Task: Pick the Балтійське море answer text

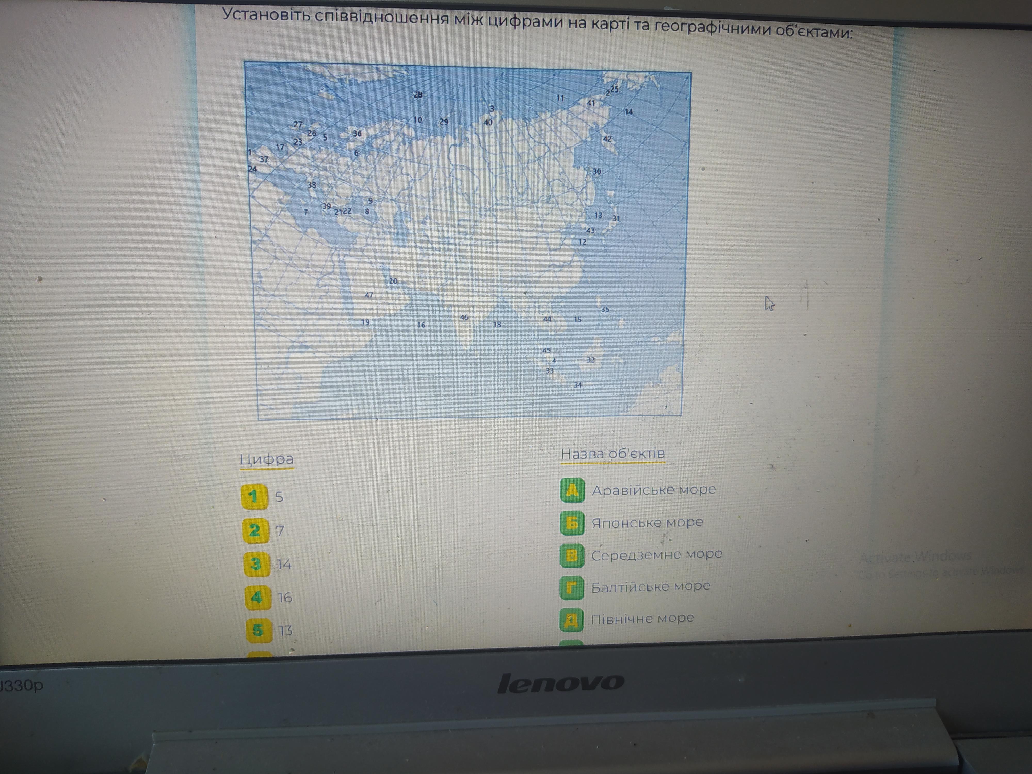Action: 650,586
